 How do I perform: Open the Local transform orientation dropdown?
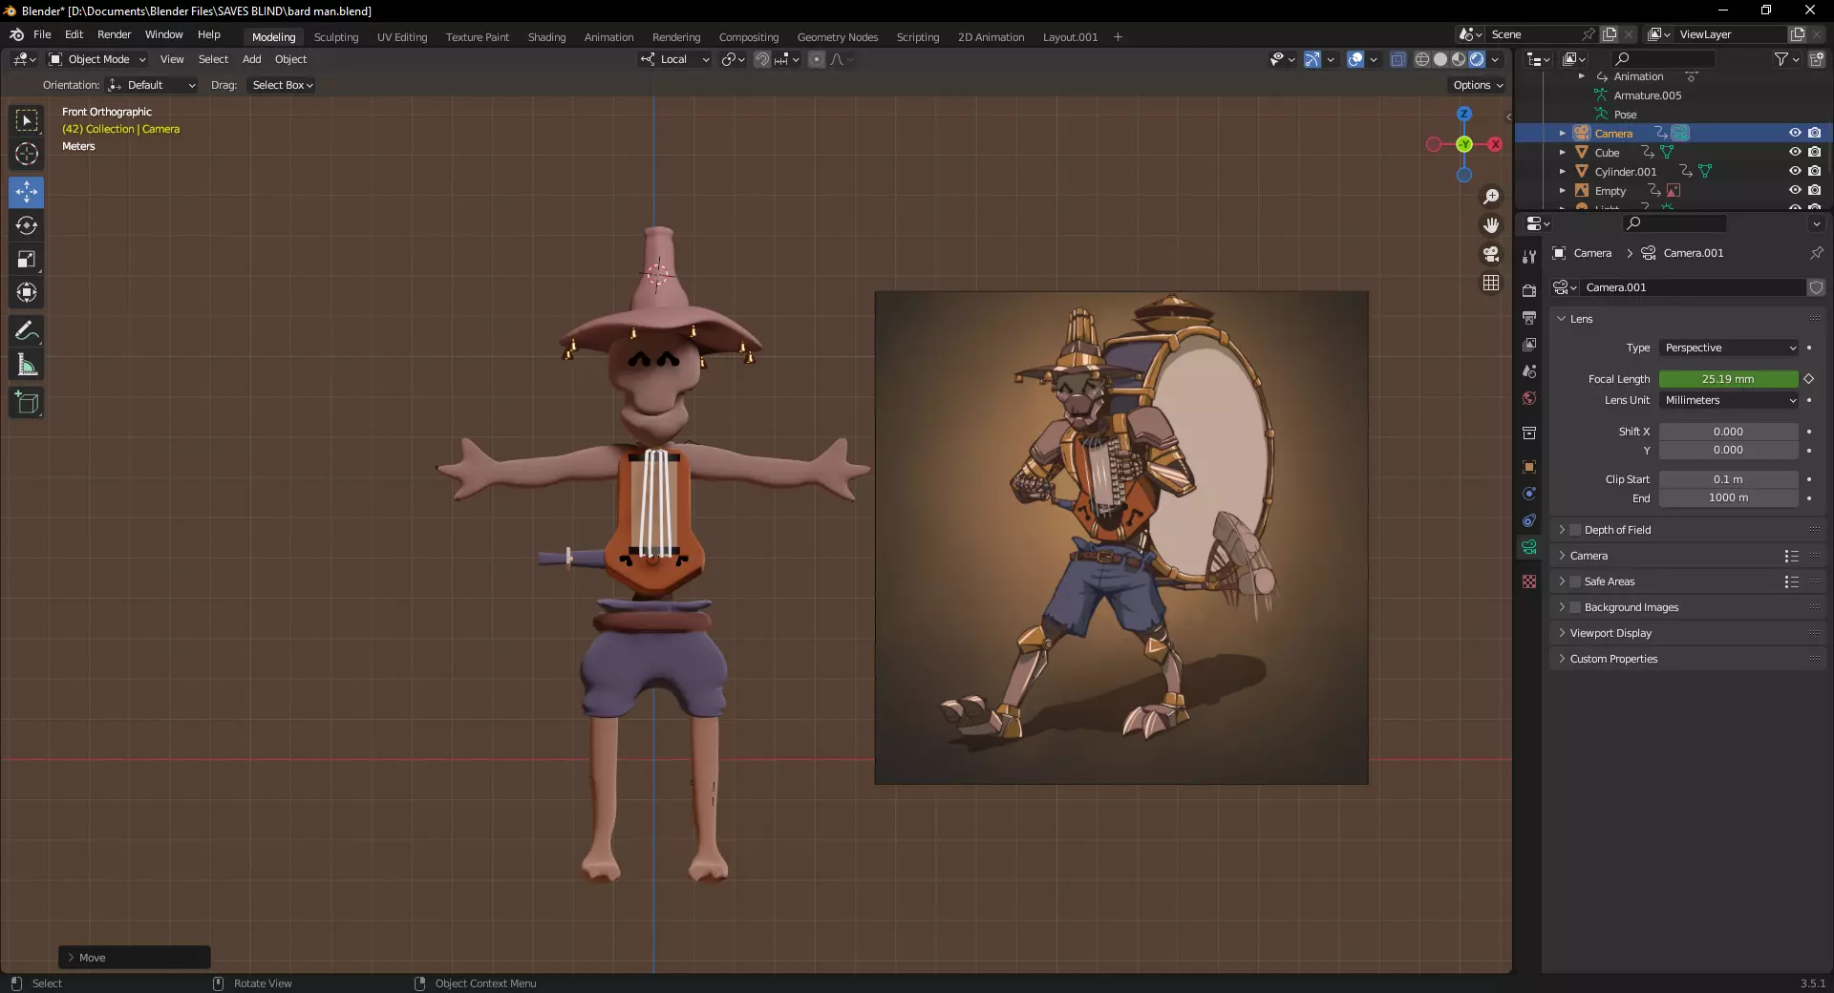pyautogui.click(x=675, y=59)
